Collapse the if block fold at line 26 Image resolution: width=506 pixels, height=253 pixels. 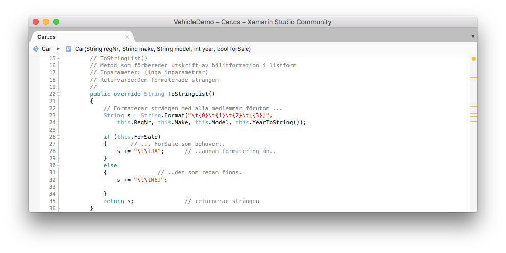click(x=58, y=137)
